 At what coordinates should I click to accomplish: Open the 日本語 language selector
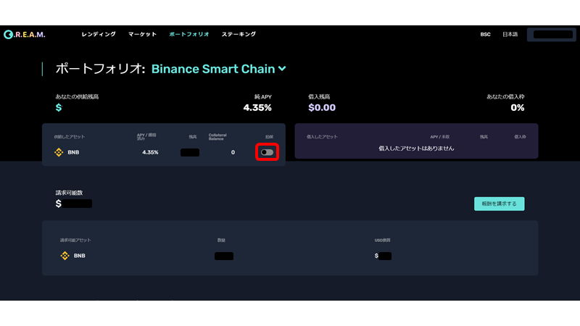(x=510, y=34)
